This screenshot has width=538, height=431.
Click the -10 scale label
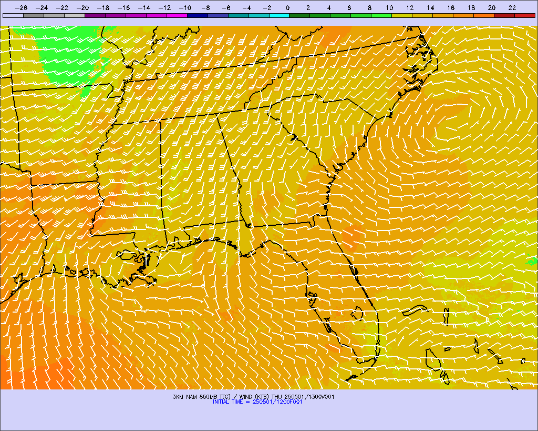click(x=185, y=7)
